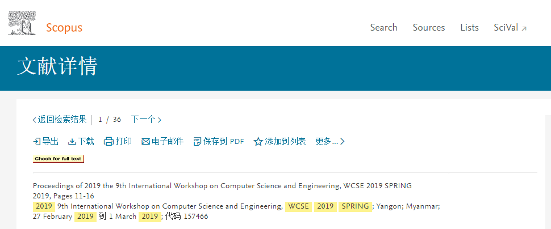Return to search results via 返回检索结果
Viewport: 551px width, 229px height.
tap(60, 120)
